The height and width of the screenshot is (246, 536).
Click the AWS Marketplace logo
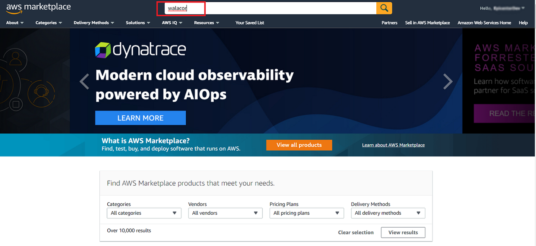tap(39, 8)
